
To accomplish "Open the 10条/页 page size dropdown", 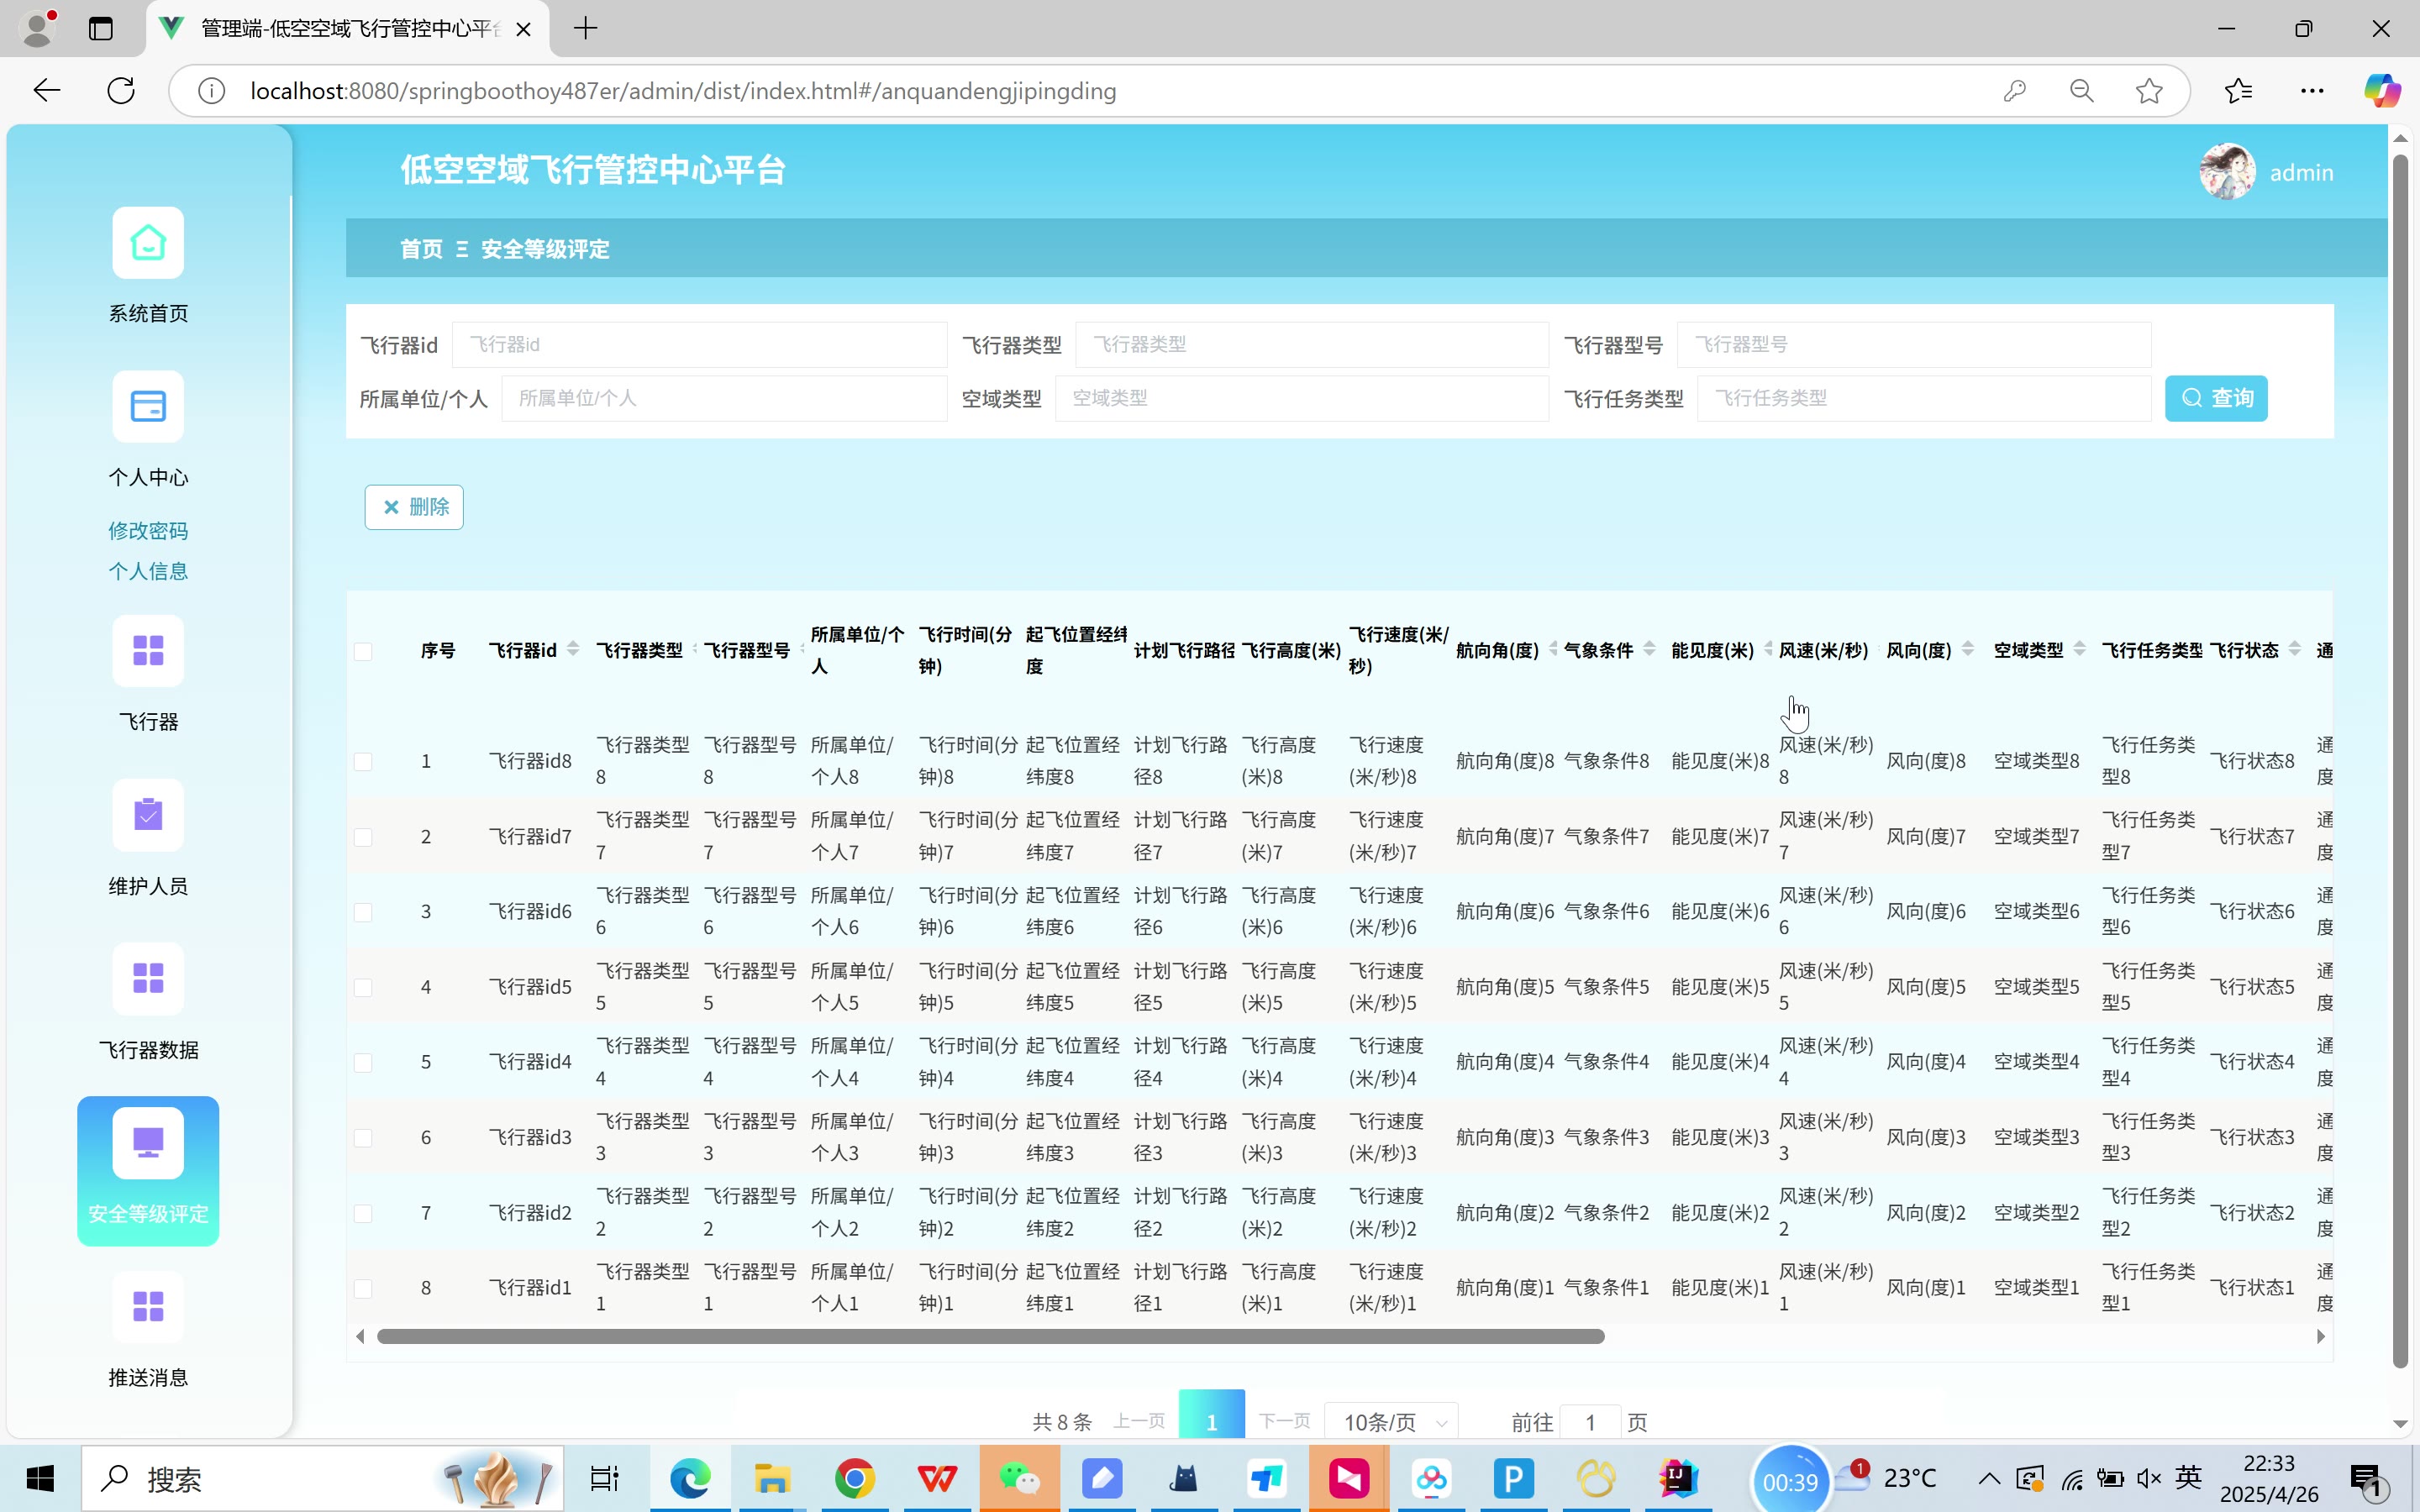I will (x=1392, y=1422).
